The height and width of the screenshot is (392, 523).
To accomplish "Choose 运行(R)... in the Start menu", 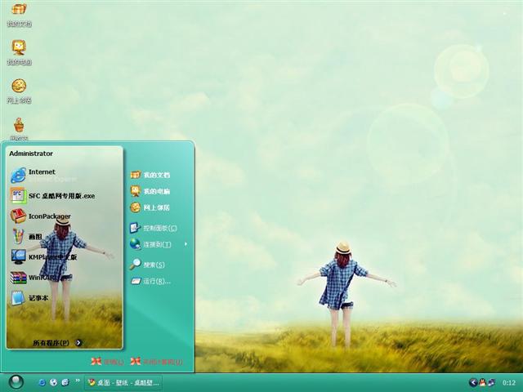I will tap(155, 281).
